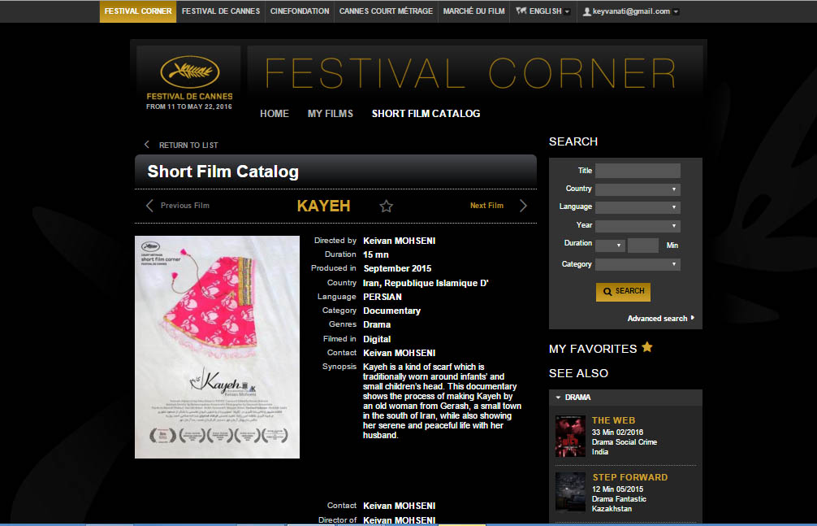Open the My Films menu item
Screen dimensions: 817x526
tap(331, 113)
